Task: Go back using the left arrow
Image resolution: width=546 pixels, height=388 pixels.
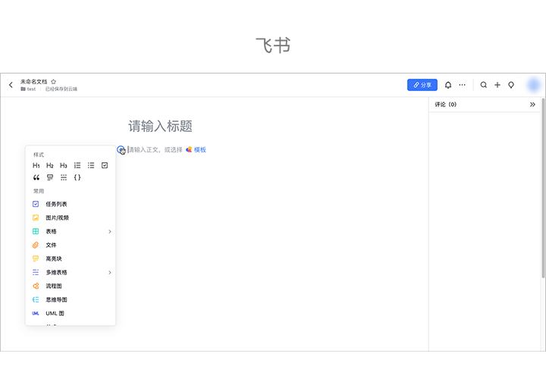Action: [x=11, y=85]
